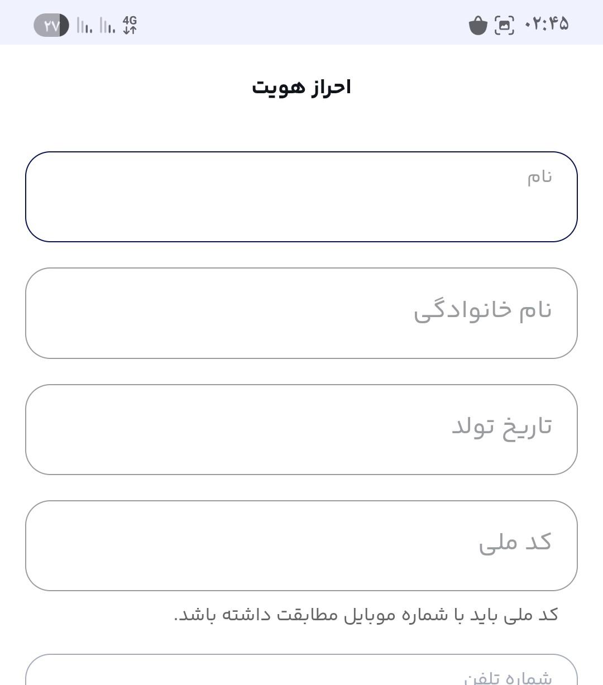Open the تاریخ تولد (birth date) field
603x685 pixels.
301,429
